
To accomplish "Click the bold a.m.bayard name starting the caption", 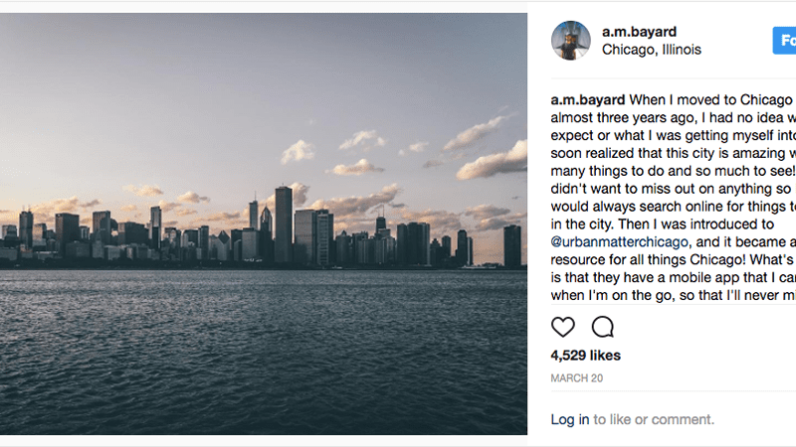I will point(588,100).
